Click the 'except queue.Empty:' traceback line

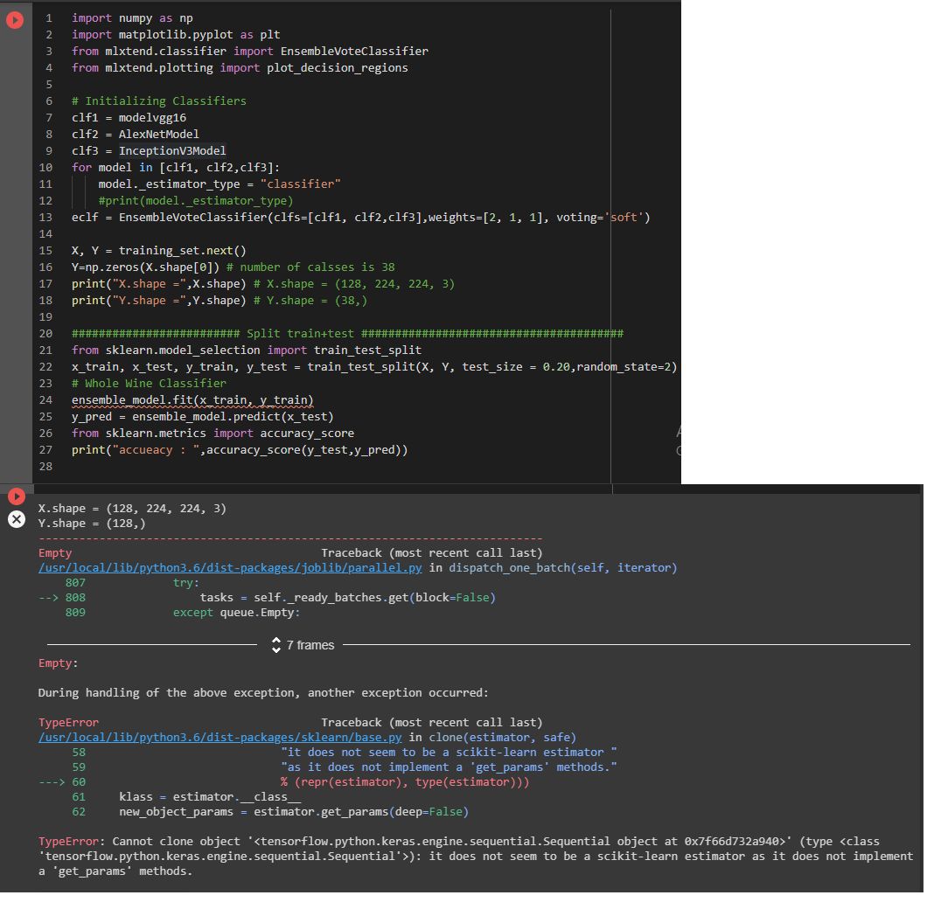236,613
